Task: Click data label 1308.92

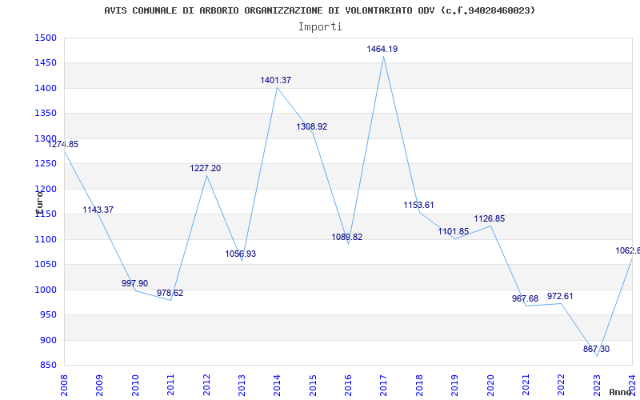Action: pyautogui.click(x=312, y=127)
